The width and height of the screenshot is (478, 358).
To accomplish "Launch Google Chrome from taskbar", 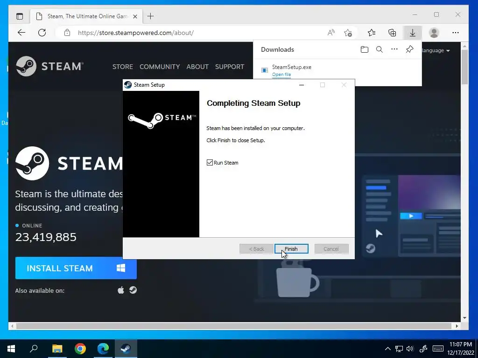I will coord(80,349).
